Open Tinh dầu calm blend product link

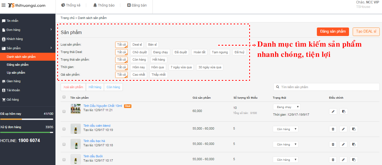click(x=97, y=126)
